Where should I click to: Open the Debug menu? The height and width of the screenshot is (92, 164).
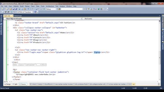tap(27, 6)
